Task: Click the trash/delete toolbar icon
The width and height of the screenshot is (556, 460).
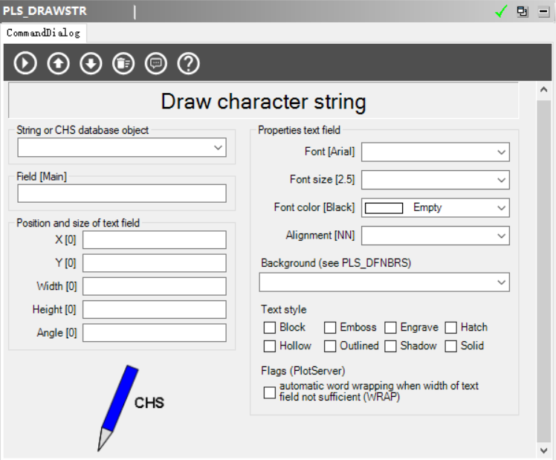Action: [123, 64]
